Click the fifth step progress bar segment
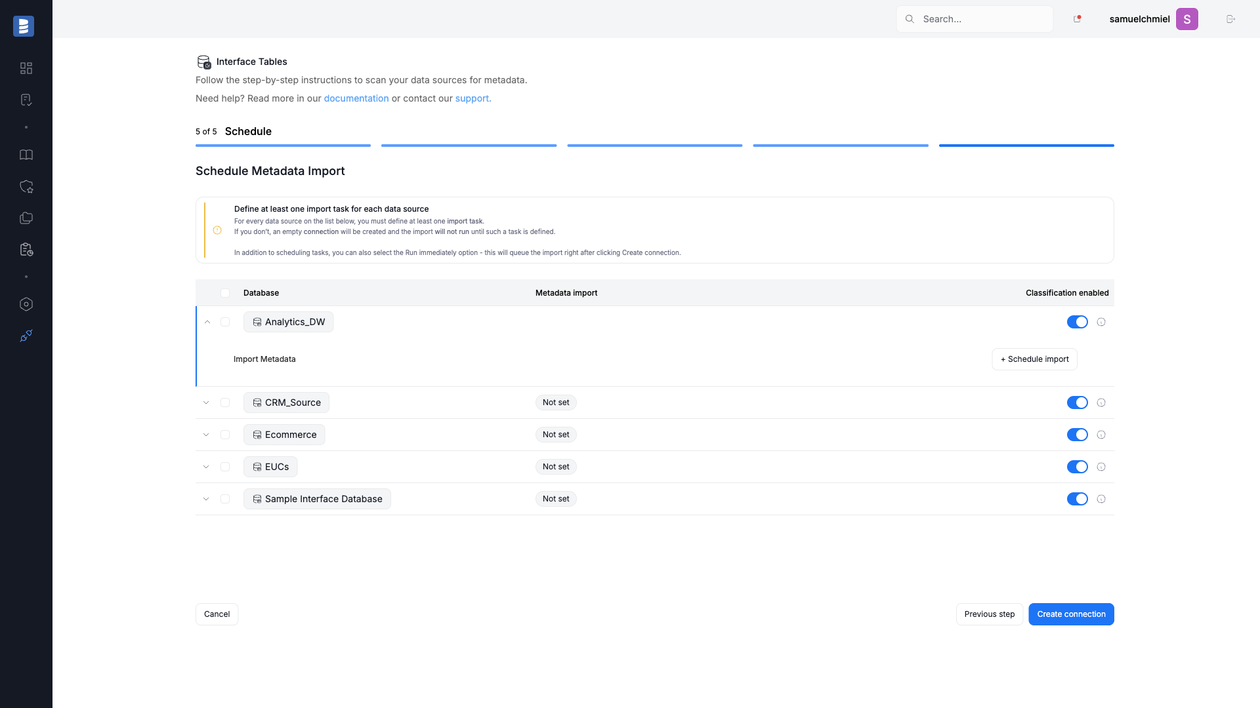 (1026, 146)
